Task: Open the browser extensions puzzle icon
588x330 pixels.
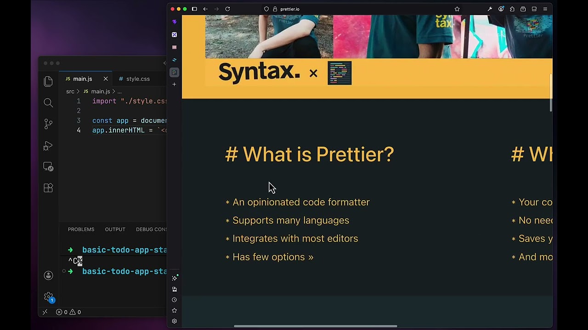Action: click(x=512, y=9)
